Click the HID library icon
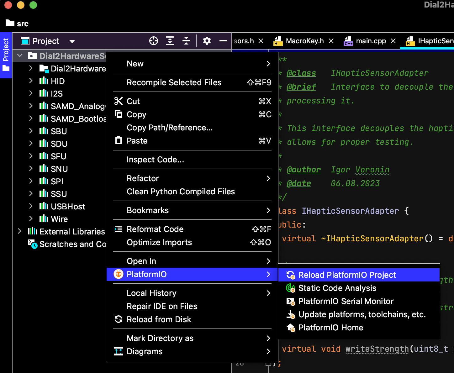Image resolution: width=454 pixels, height=373 pixels. coord(44,81)
